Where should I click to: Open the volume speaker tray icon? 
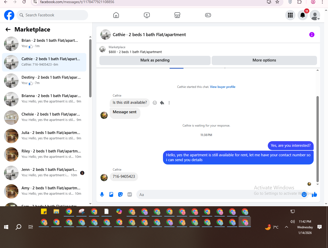[293, 222]
